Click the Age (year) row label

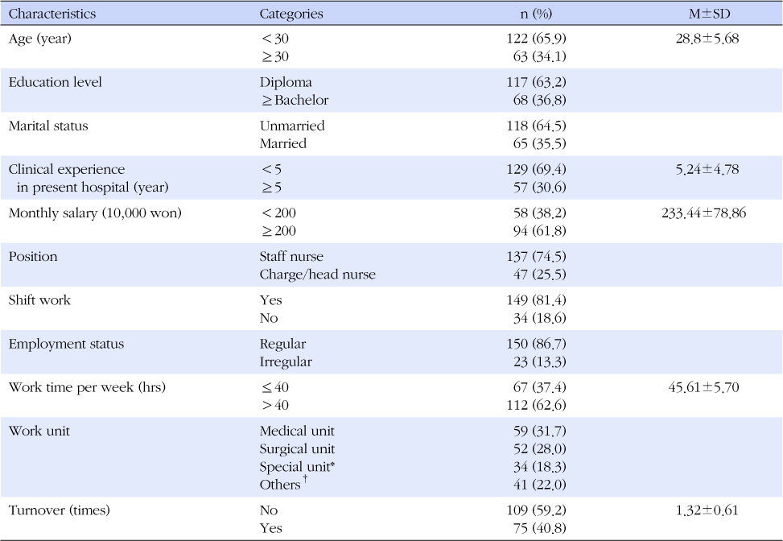40,39
